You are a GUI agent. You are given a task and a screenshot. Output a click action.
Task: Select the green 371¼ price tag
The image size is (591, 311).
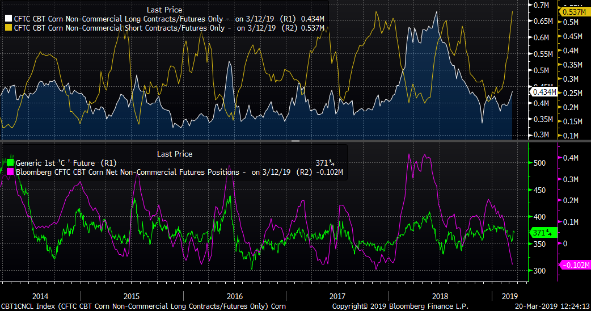[541, 233]
